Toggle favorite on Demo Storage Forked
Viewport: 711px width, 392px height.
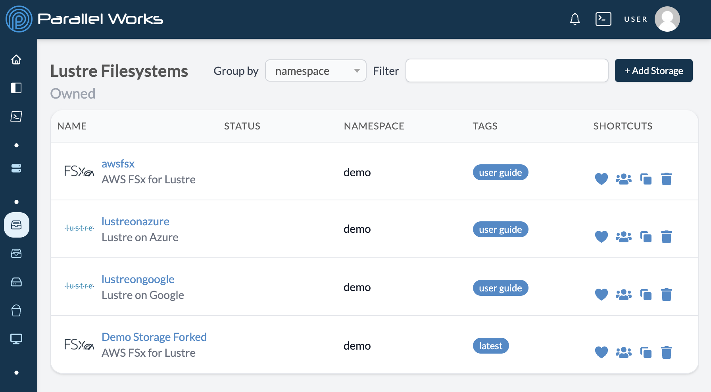601,352
